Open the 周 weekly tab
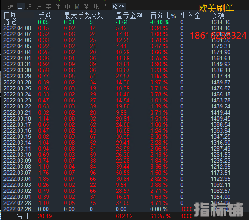Viewport: 249px width, 220px height. (30, 6)
